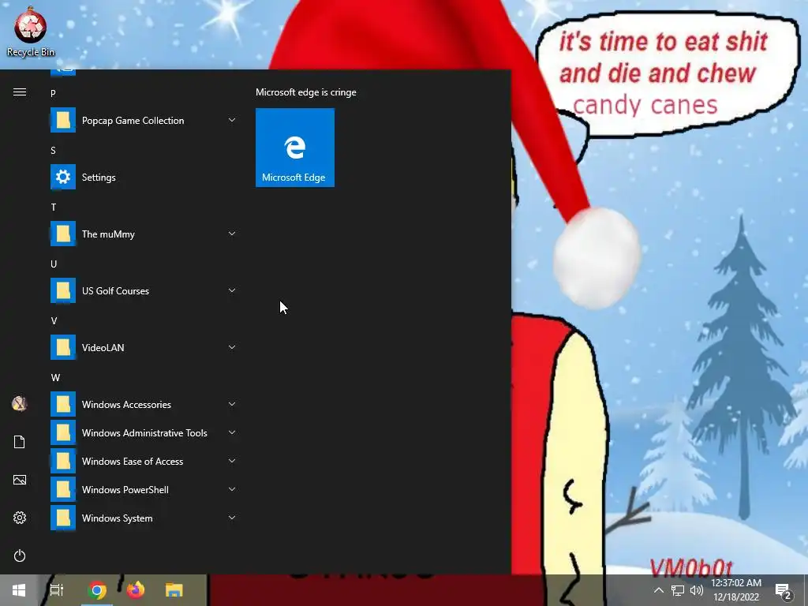
Task: Open Google Chrome from the taskbar
Action: click(x=97, y=590)
